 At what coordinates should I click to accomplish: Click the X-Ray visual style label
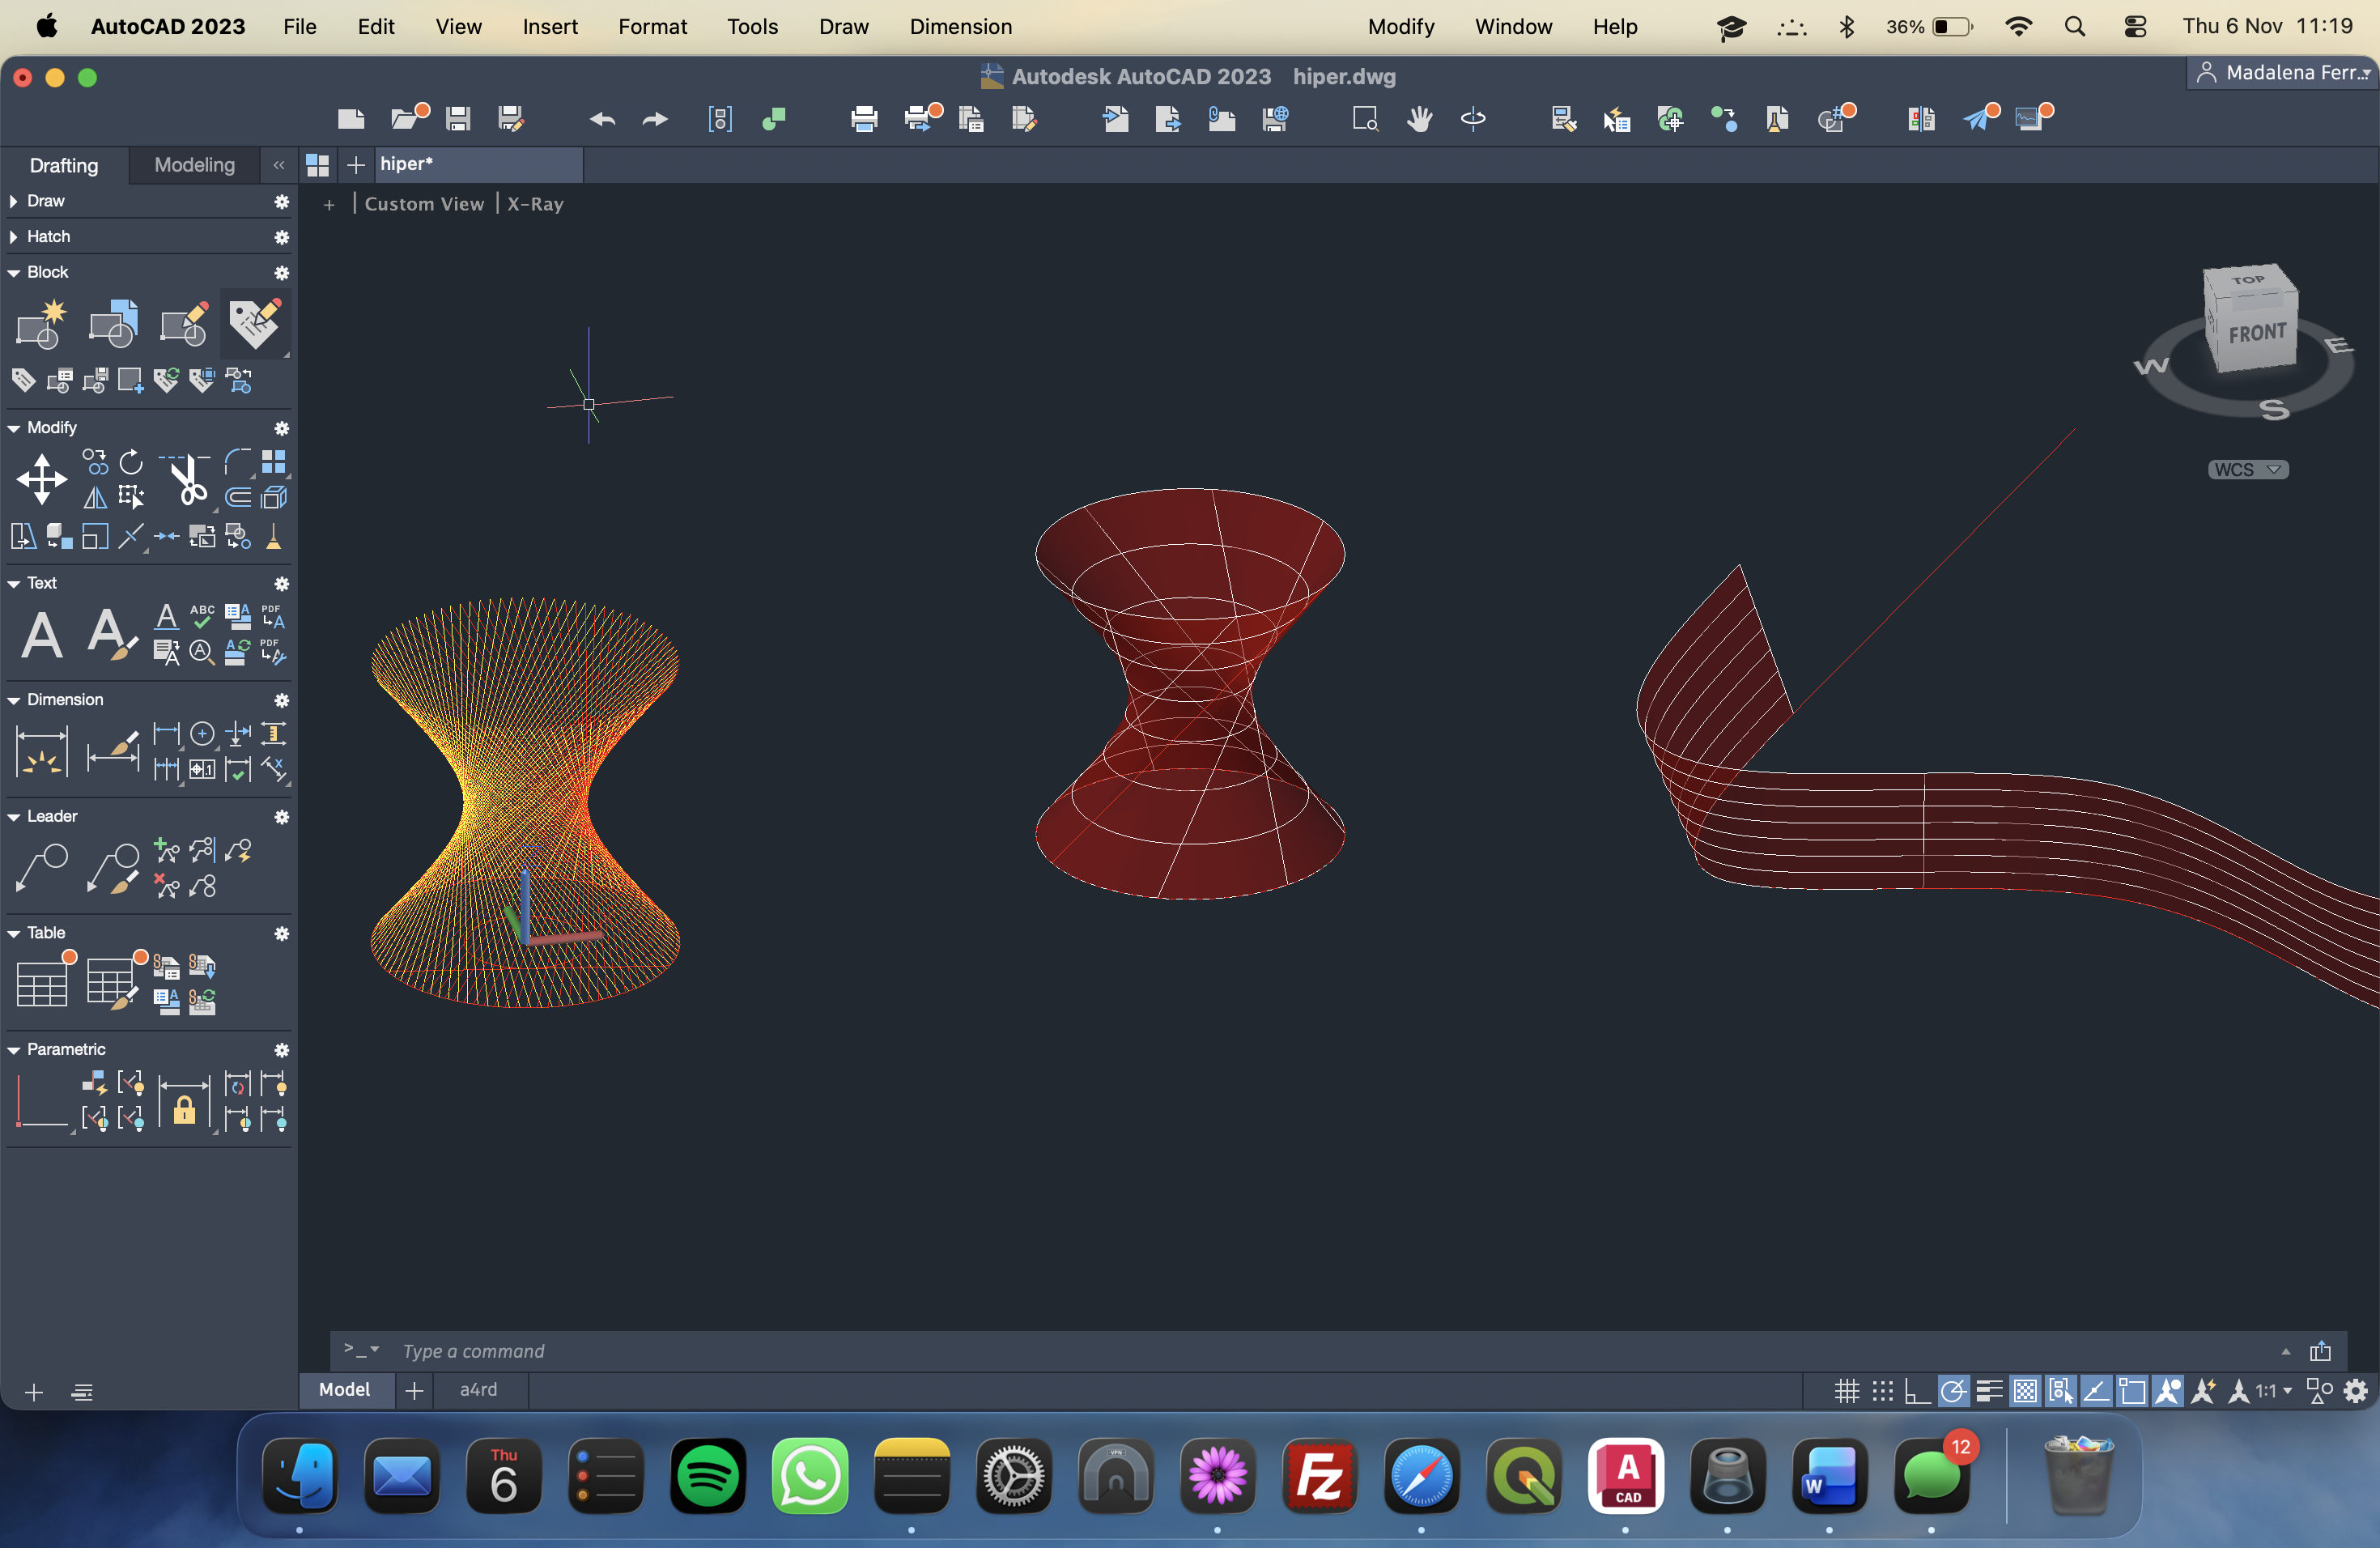[x=535, y=204]
